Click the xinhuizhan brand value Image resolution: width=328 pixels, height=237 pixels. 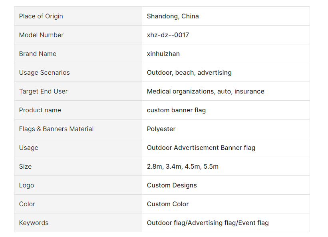(163, 54)
